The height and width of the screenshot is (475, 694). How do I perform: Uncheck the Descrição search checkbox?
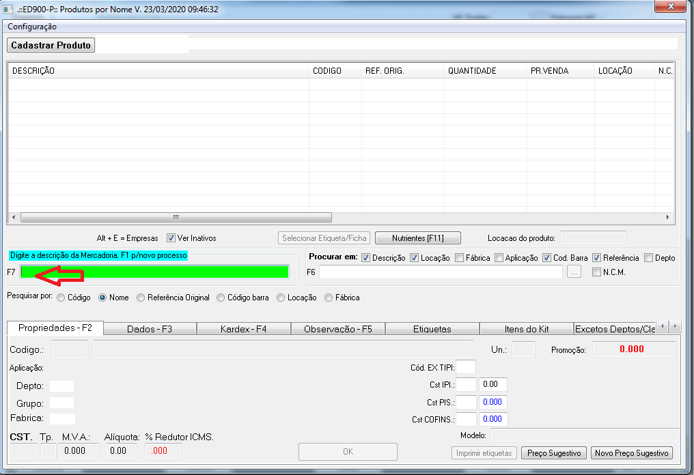[365, 258]
